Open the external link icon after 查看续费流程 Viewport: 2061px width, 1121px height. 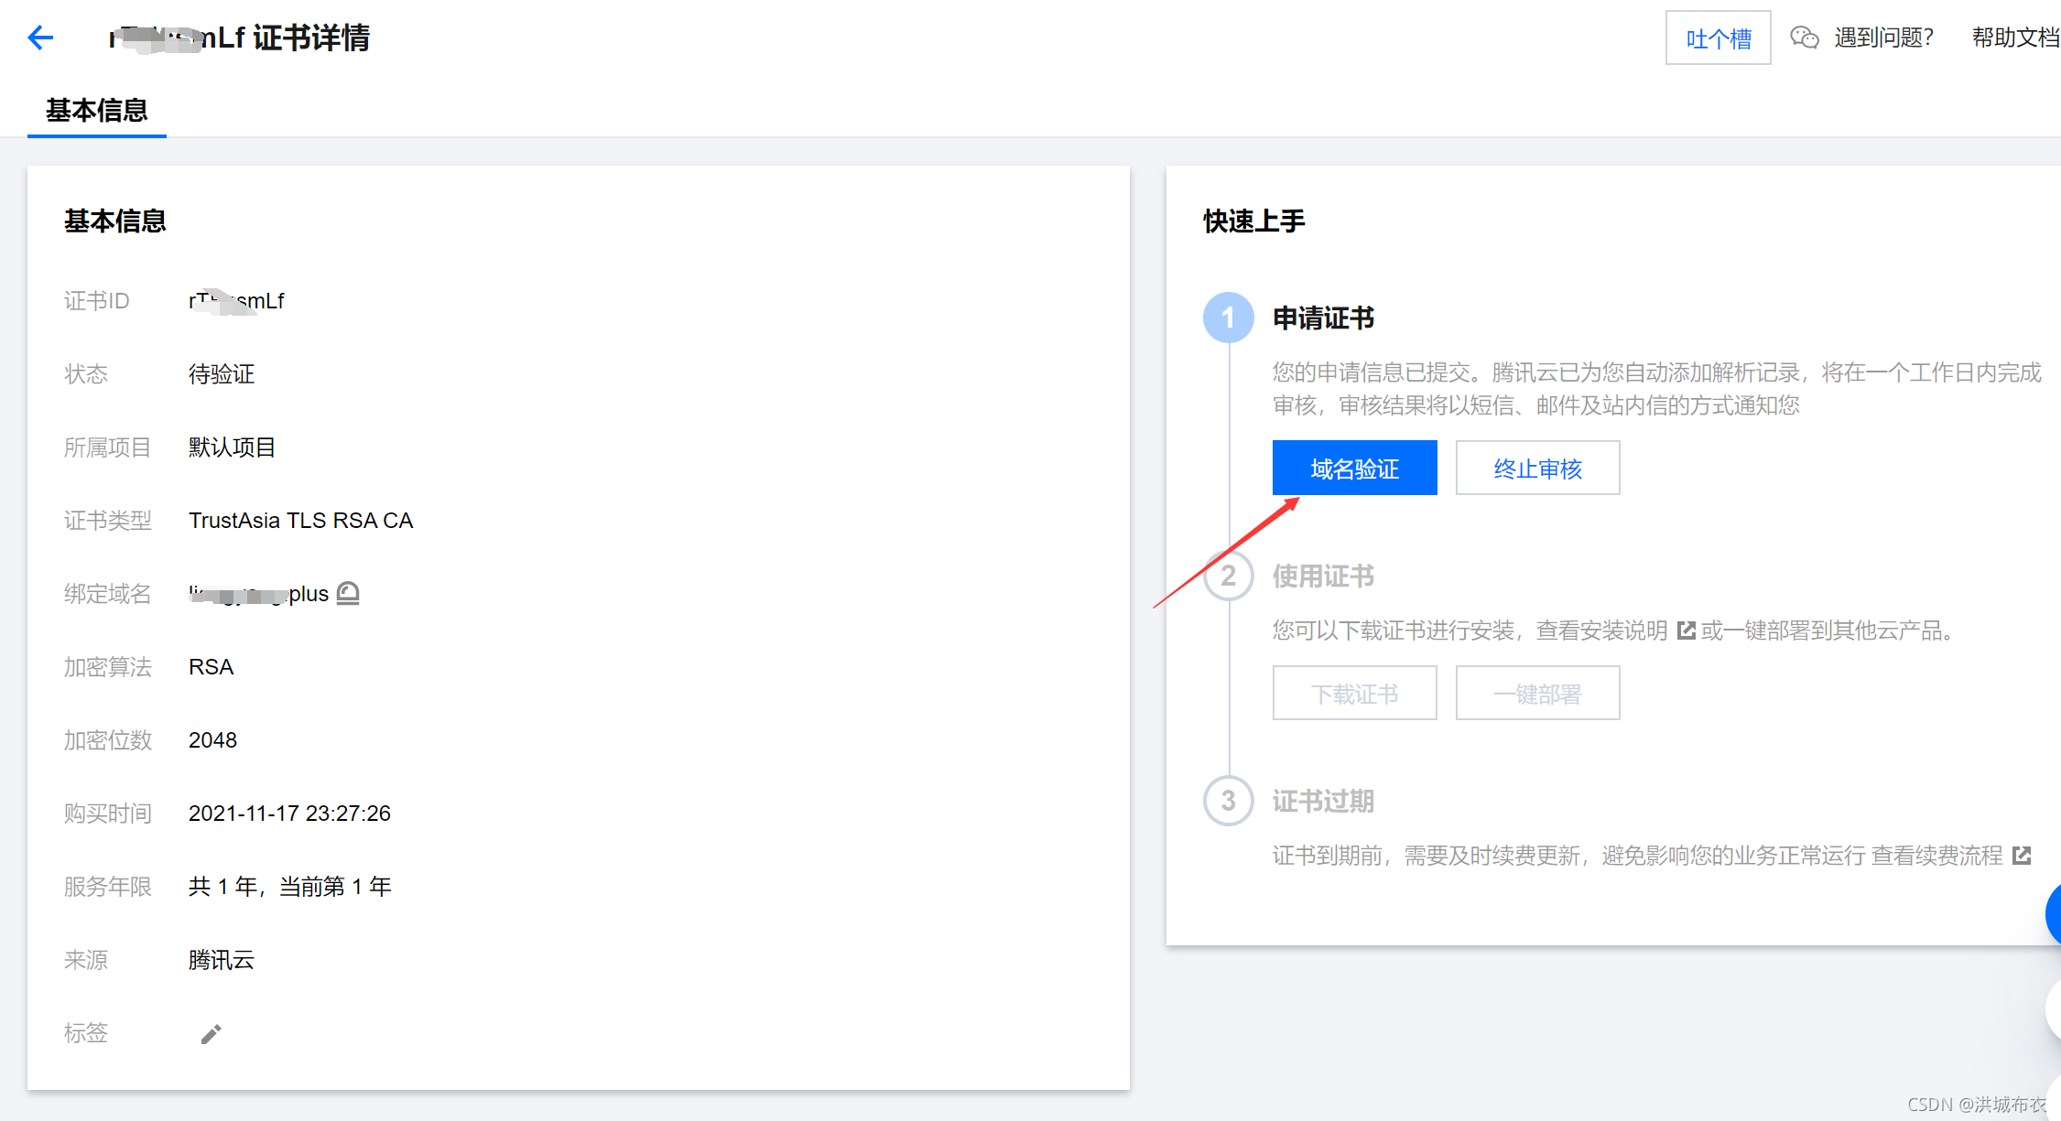point(2022,856)
